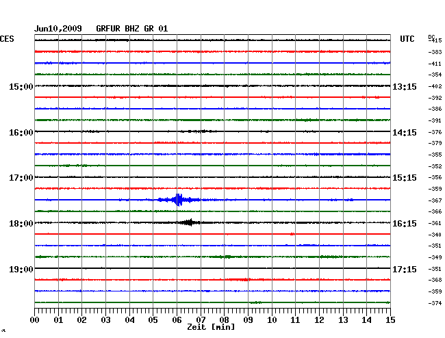Click the DC offset value -349
Image resolution: width=445 pixels, height=338 pixels.
435,257
